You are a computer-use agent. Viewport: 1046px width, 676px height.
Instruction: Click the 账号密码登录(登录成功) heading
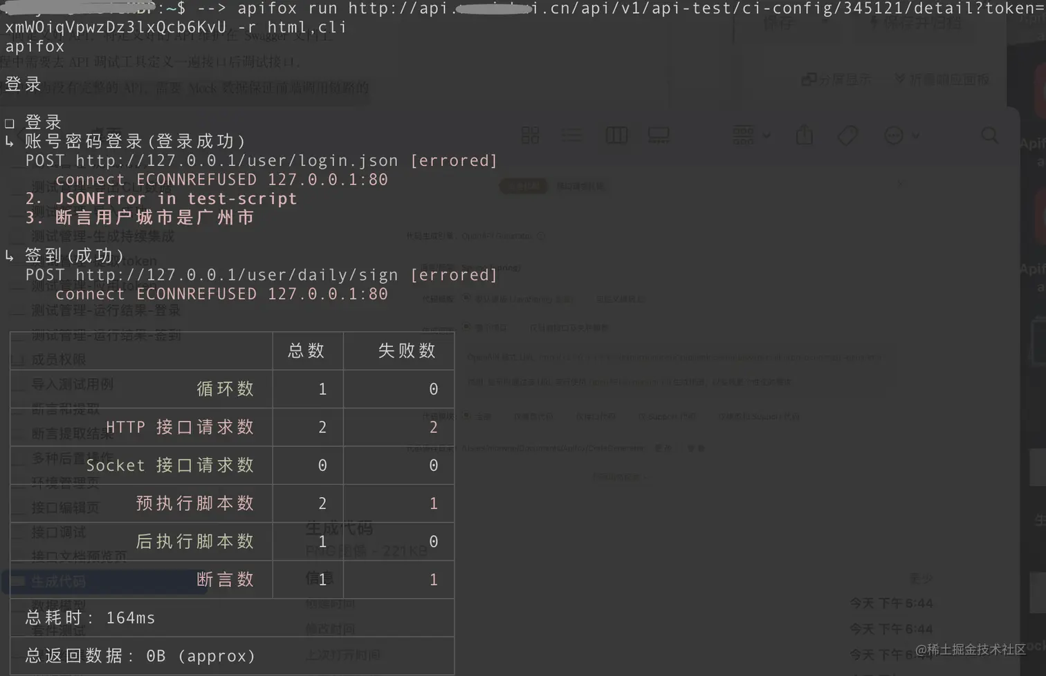136,141
